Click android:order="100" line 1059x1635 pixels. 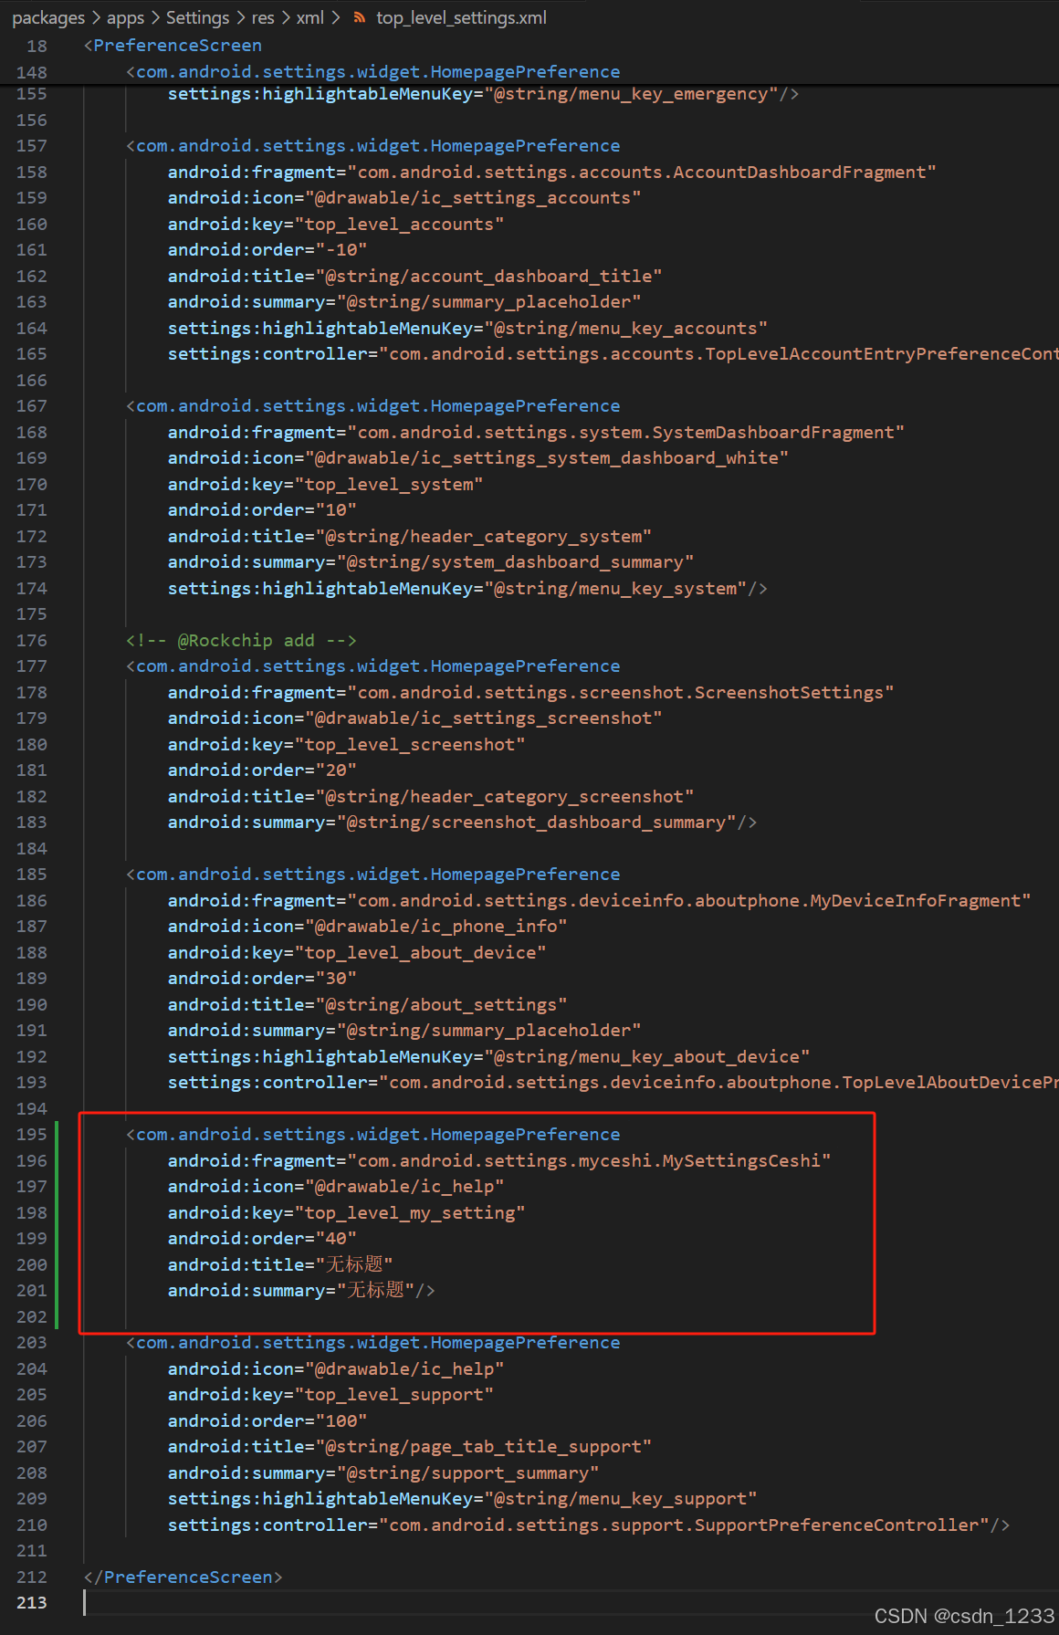pos(267,1421)
